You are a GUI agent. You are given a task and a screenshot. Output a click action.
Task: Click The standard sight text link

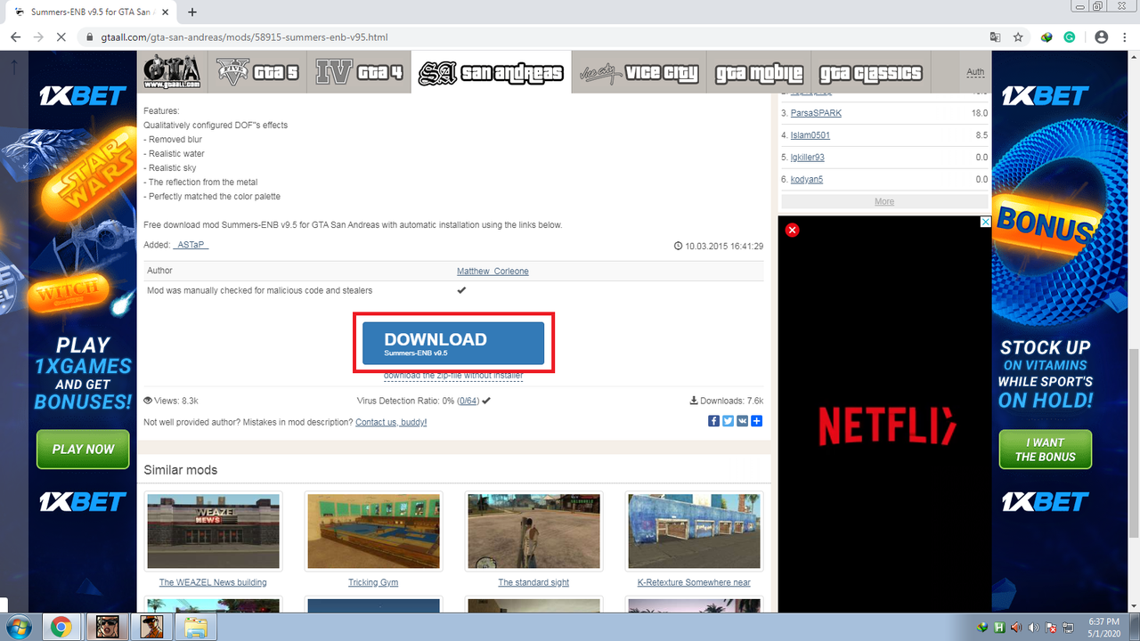tap(533, 582)
